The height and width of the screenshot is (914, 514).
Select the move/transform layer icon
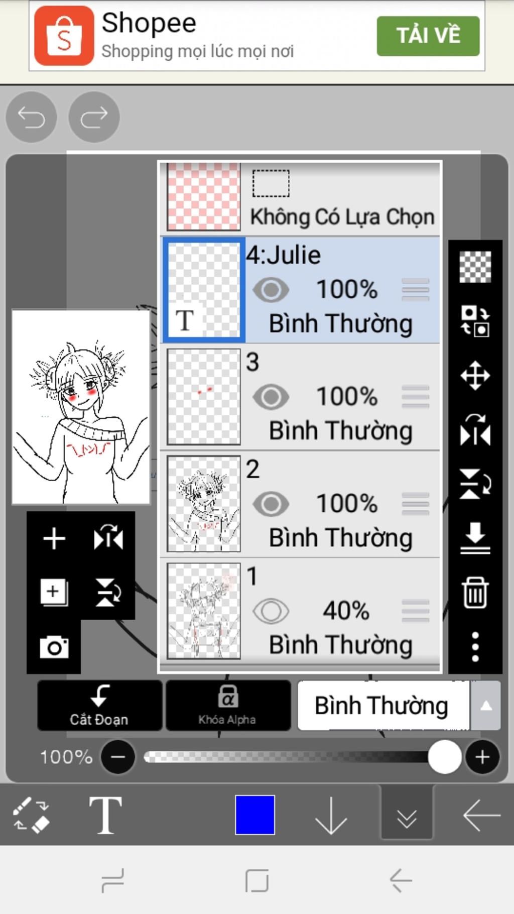point(475,375)
